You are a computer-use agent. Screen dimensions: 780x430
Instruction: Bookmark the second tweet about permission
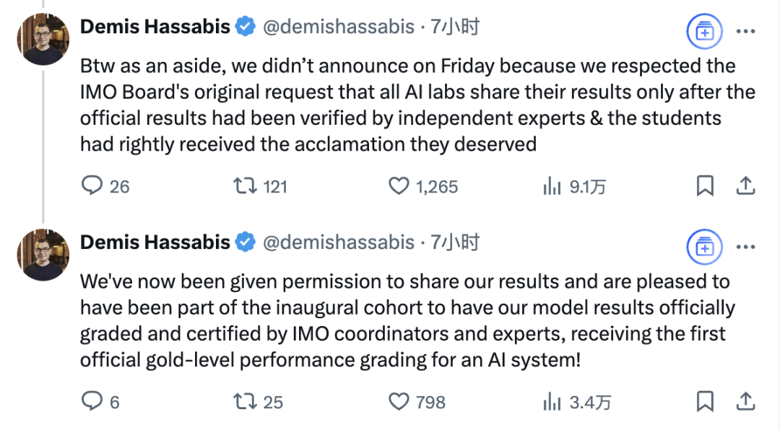tap(705, 401)
